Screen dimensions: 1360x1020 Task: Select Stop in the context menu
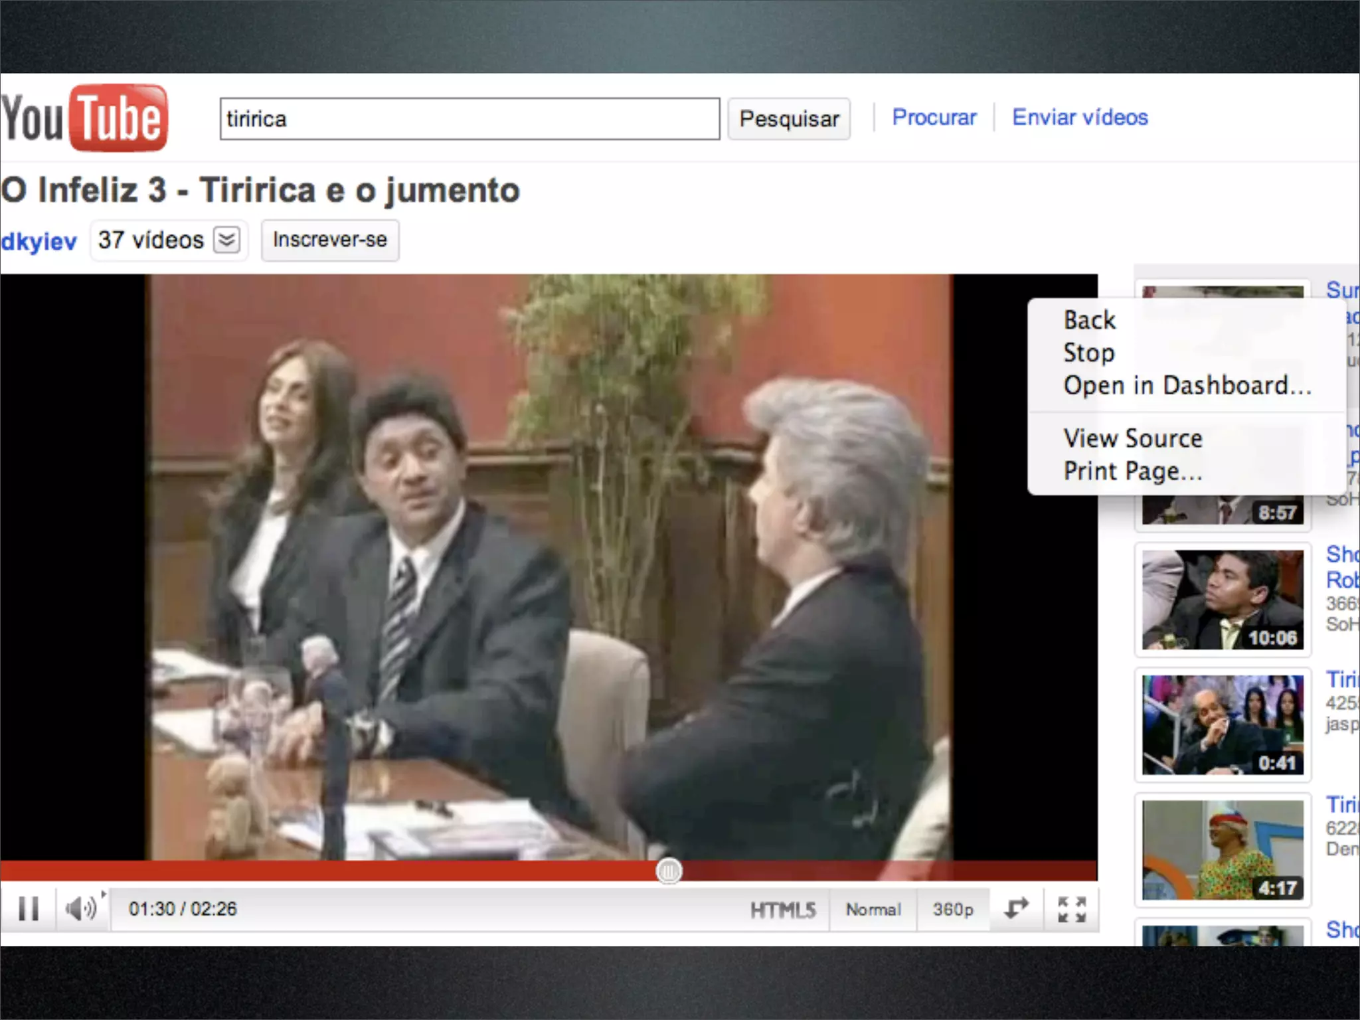pos(1089,353)
